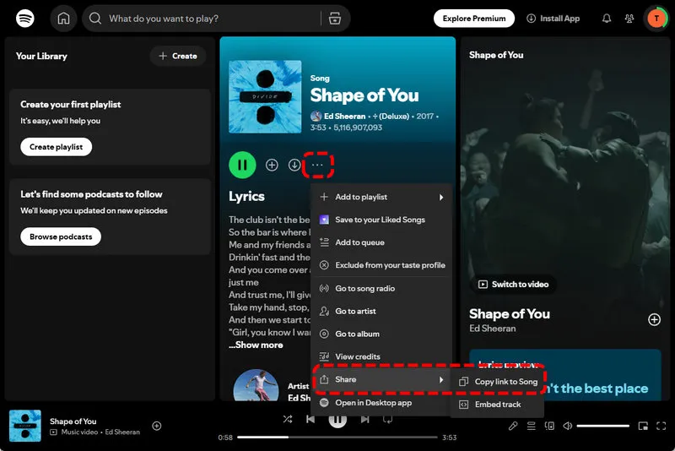
Task: Add now-playing song via right panel plus
Action: (x=655, y=319)
